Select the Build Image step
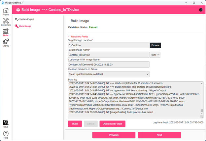This screenshot has height=141, width=206. click(x=23, y=26)
